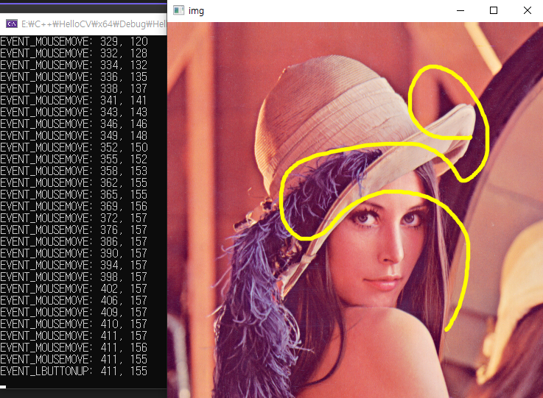Click console line EVENT_MOUSEMOVE: 411, 155
The width and height of the screenshot is (543, 398).
(74, 359)
